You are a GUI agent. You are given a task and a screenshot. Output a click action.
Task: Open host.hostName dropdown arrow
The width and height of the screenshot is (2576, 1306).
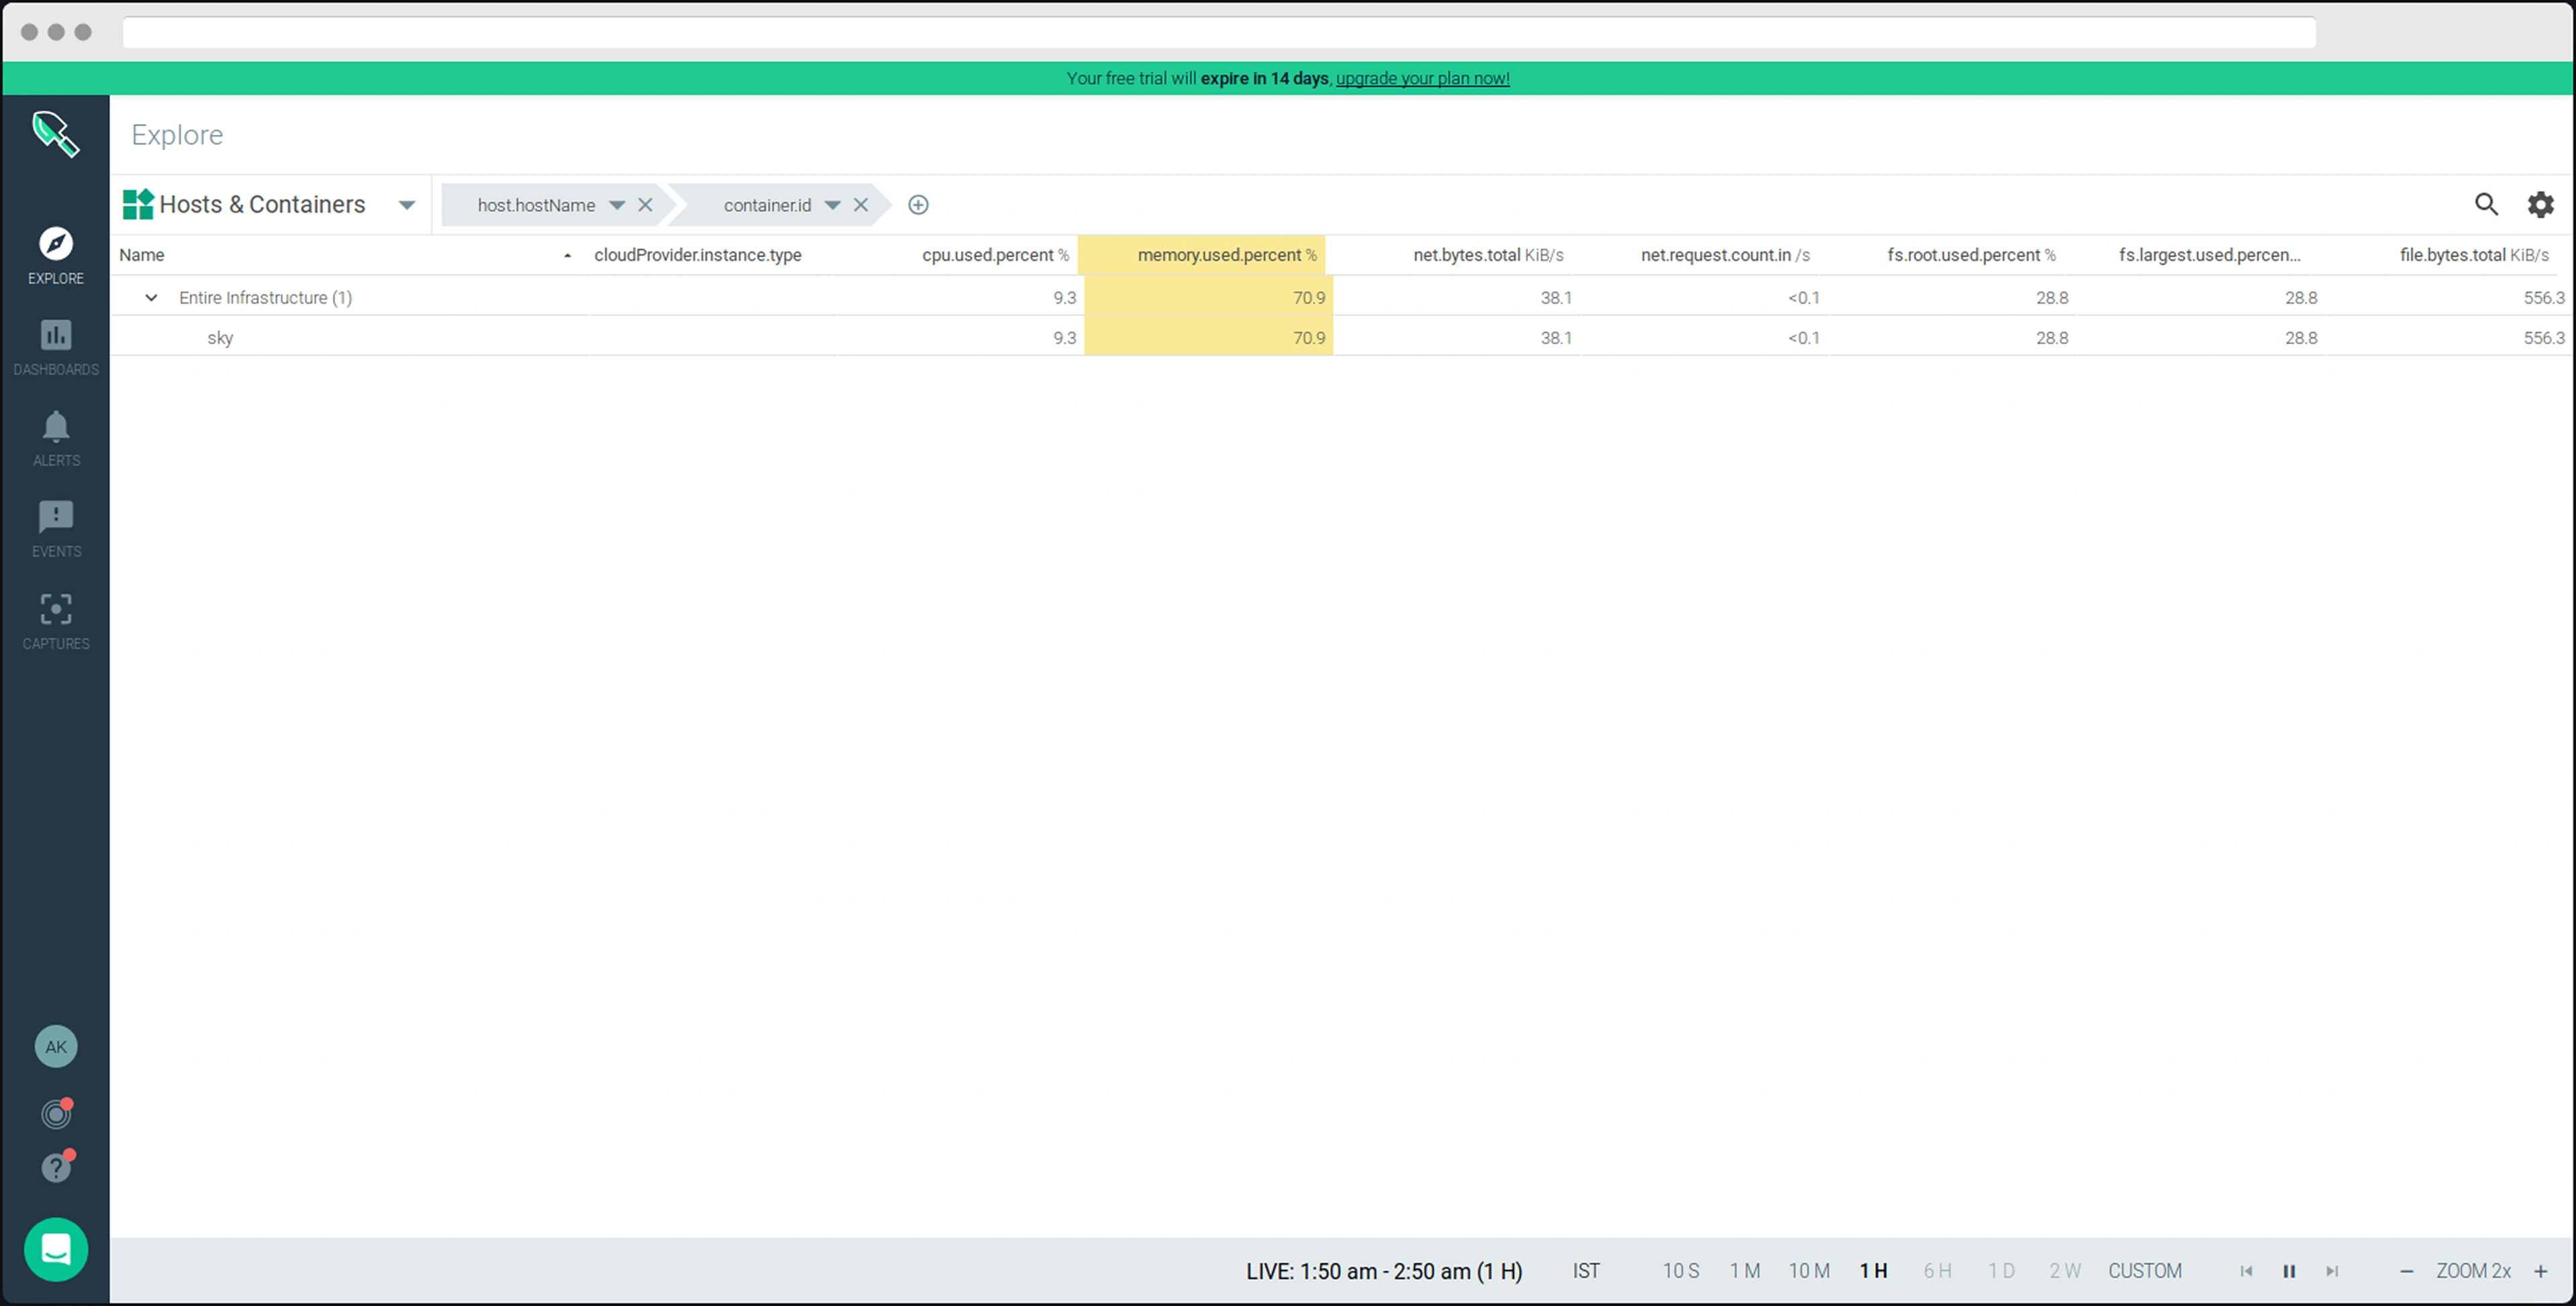coord(617,205)
